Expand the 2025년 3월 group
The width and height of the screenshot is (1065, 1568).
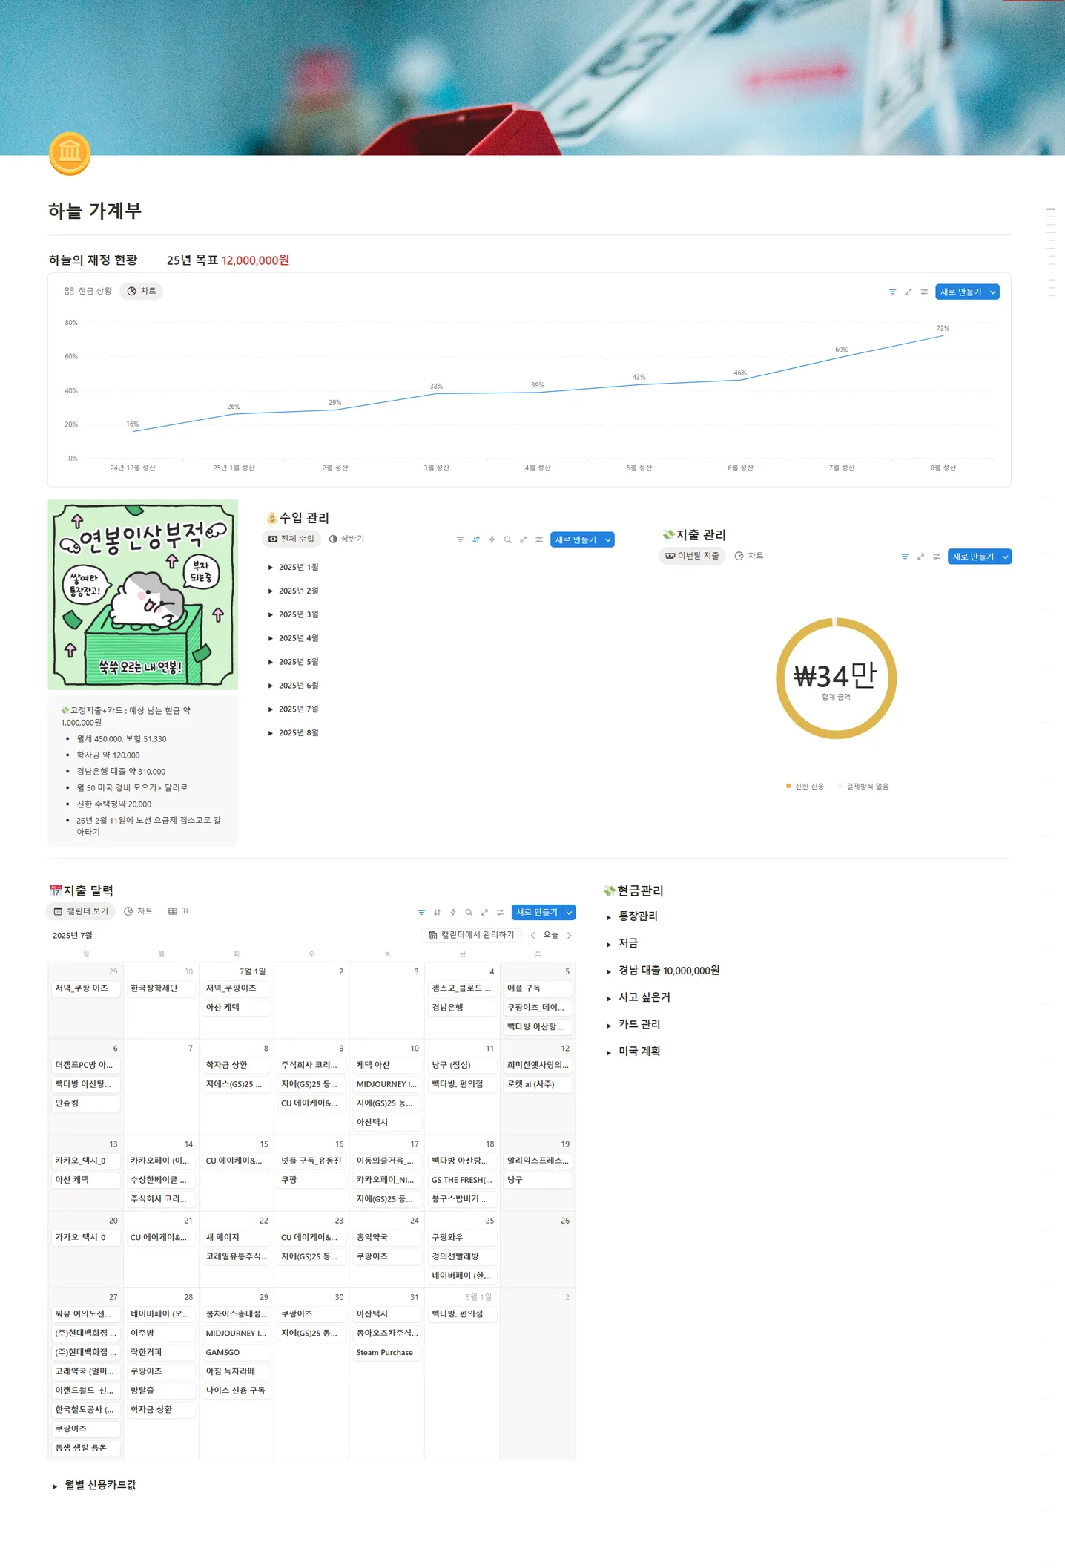(271, 615)
